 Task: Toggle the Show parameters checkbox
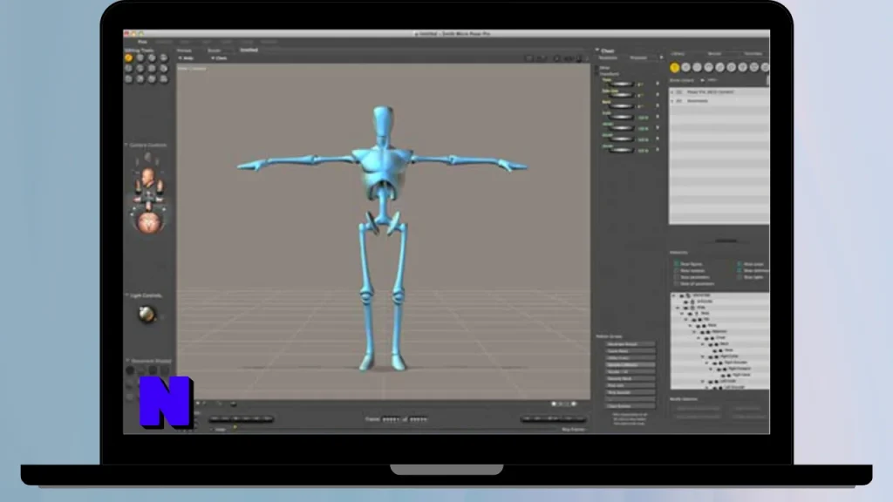[x=677, y=277]
